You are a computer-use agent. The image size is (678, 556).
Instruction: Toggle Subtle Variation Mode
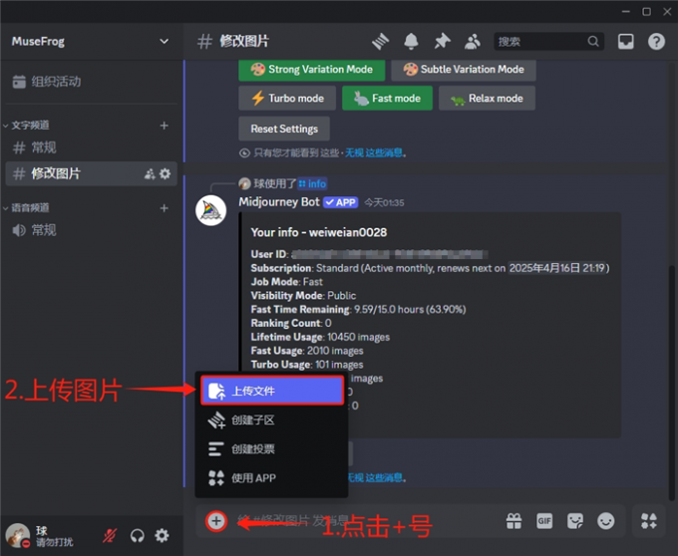point(464,69)
